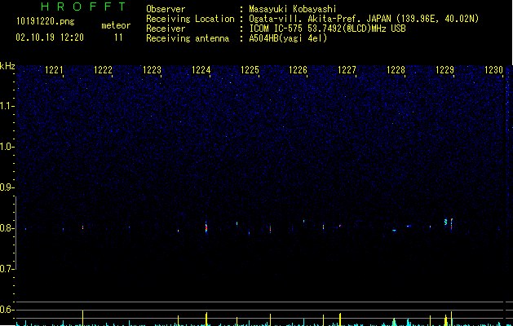513x326 pixels.
Task: Click the 1224 time marker
Action: [x=201, y=70]
